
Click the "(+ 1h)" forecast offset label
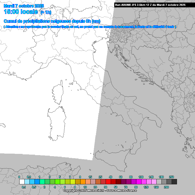pos(46,12)
